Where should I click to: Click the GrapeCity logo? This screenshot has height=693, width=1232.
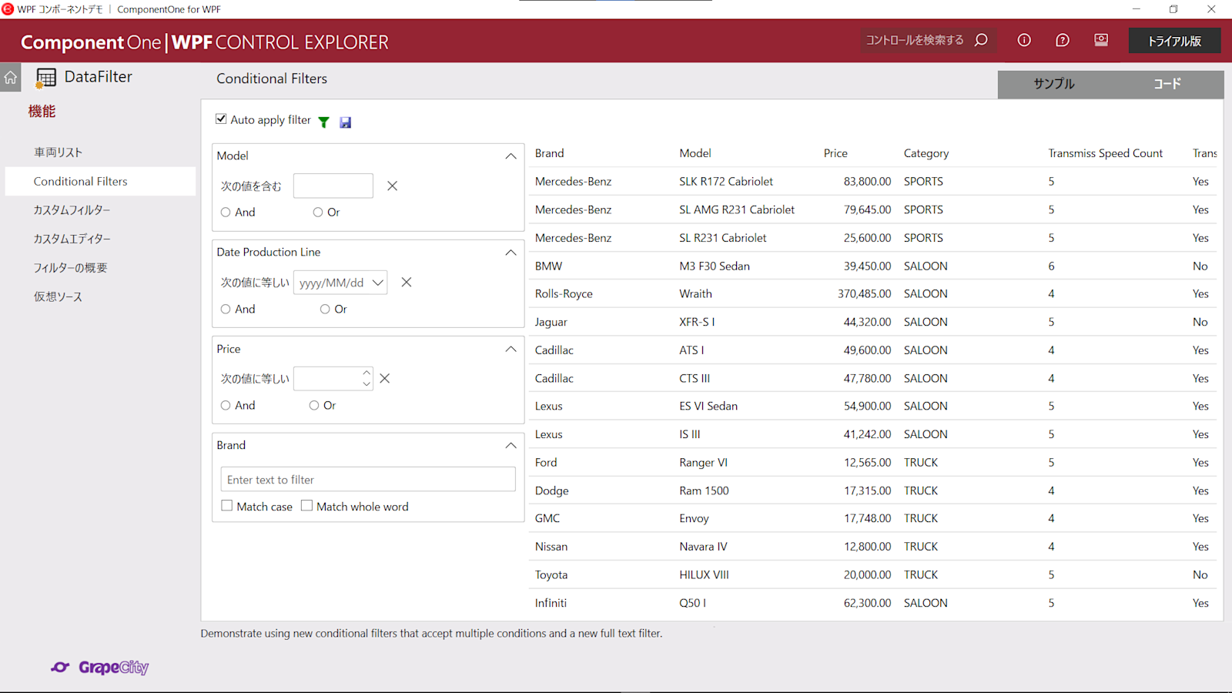(x=100, y=667)
